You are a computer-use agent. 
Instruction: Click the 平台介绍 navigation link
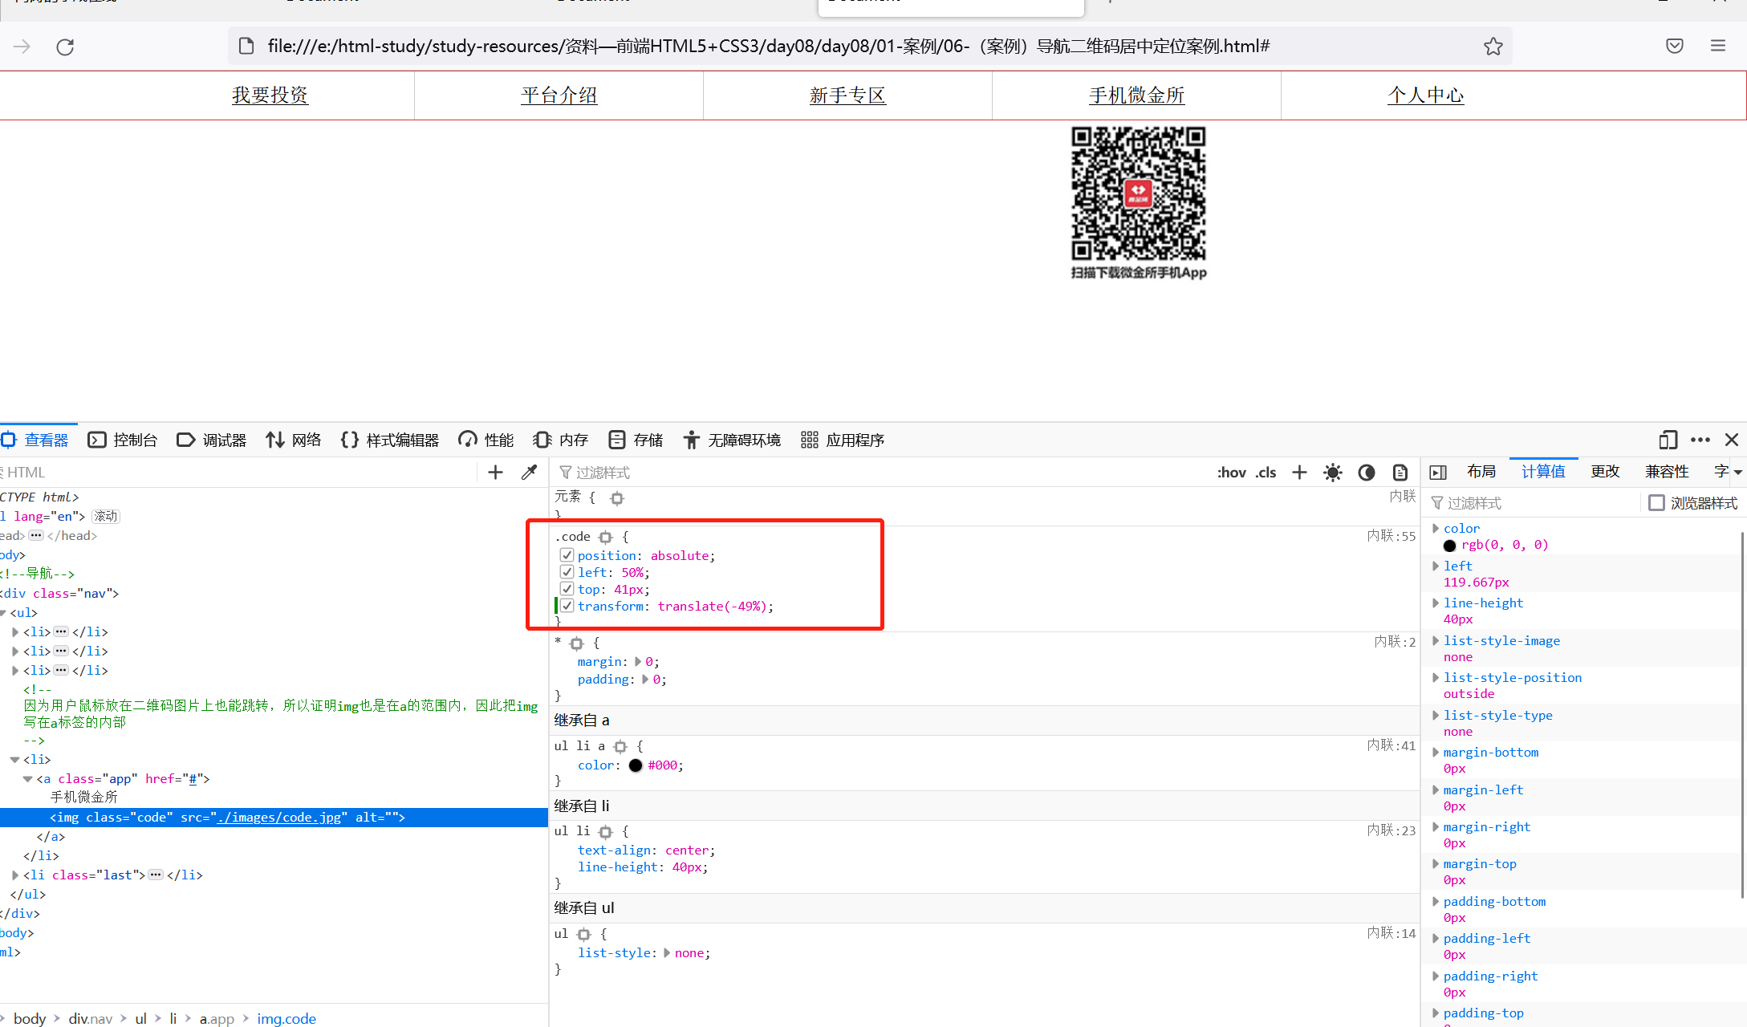pyautogui.click(x=559, y=95)
